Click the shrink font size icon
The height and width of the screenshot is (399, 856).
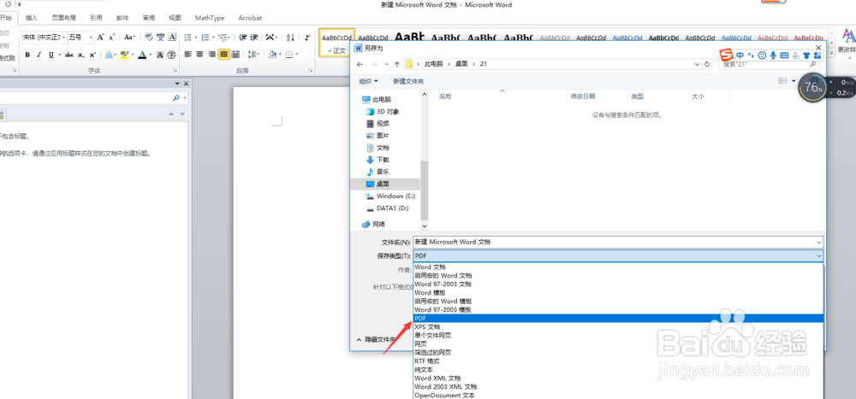[111, 37]
